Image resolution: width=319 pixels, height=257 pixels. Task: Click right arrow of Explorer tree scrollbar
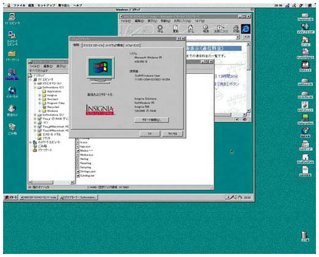[x=72, y=182]
